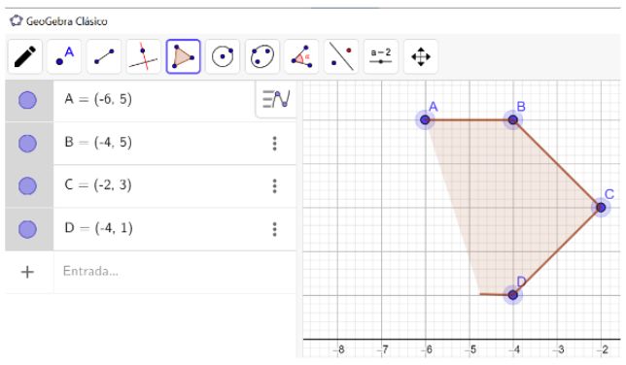Toggle visibility of point C
The image size is (626, 365).
(27, 185)
